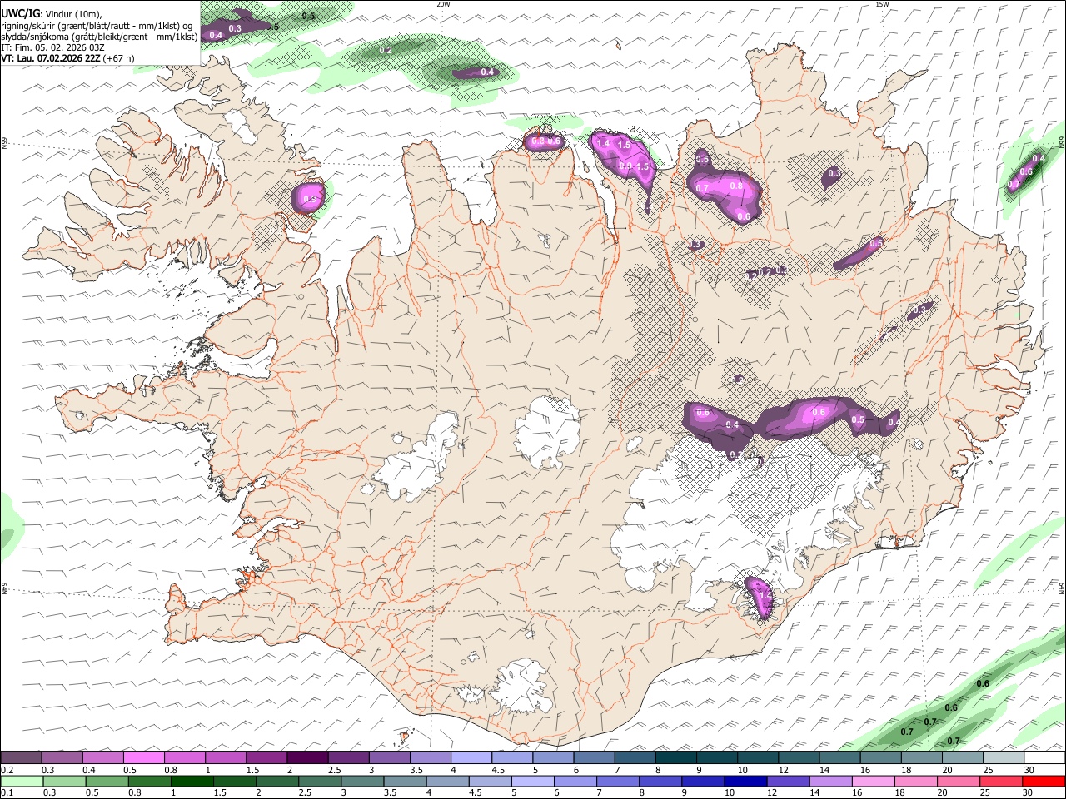Image resolution: width=1066 pixels, height=799 pixels.
Task: Click the 'slydda/snjókoma' legend description line
Action: coord(99,37)
